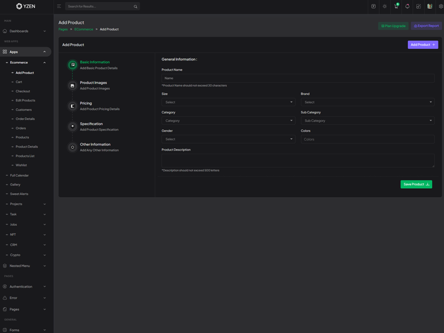Viewport: 444px width, 333px height.
Task: Click the Save Product button
Action: [x=416, y=184]
